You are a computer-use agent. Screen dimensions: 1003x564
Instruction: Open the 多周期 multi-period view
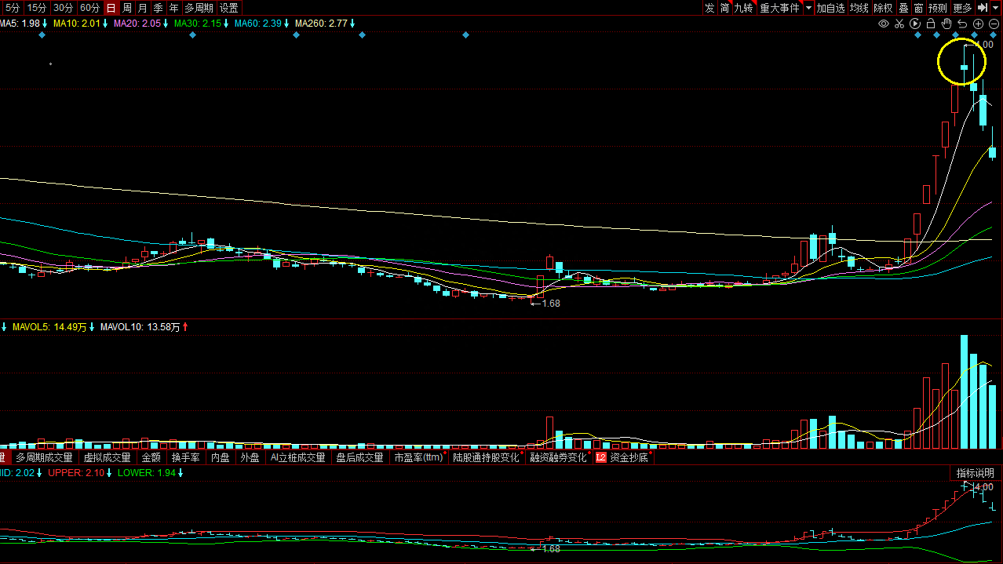[x=199, y=8]
